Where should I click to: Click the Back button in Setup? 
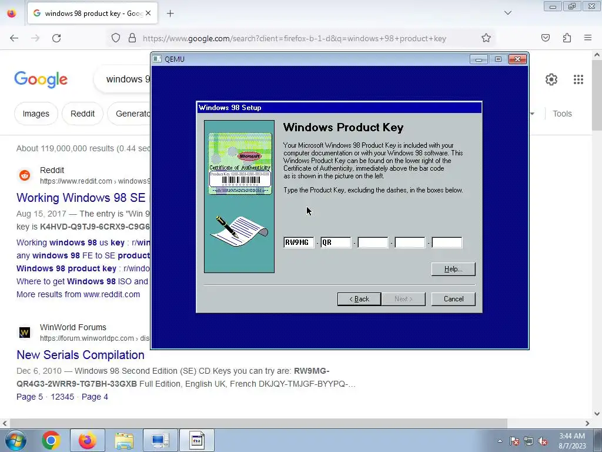click(359, 299)
